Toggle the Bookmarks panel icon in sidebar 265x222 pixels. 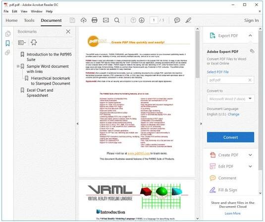[x=7, y=43]
